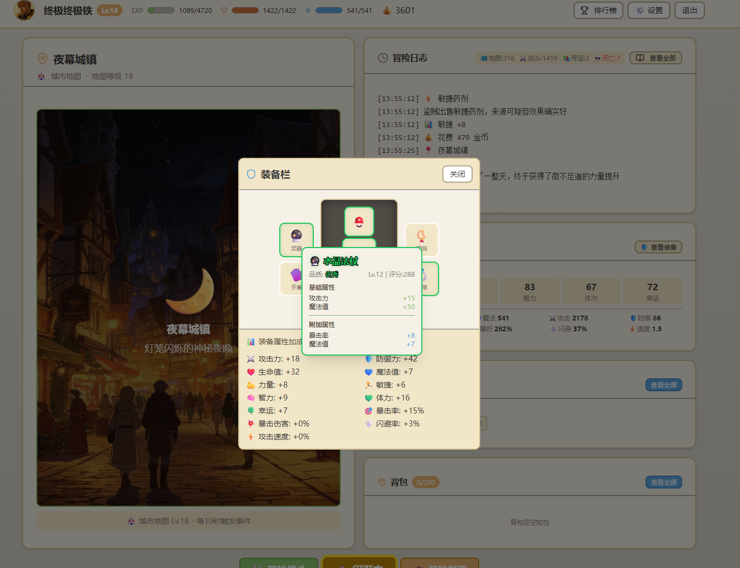740x568 pixels.
Task: Click the adventure log clock icon
Action: (382, 58)
